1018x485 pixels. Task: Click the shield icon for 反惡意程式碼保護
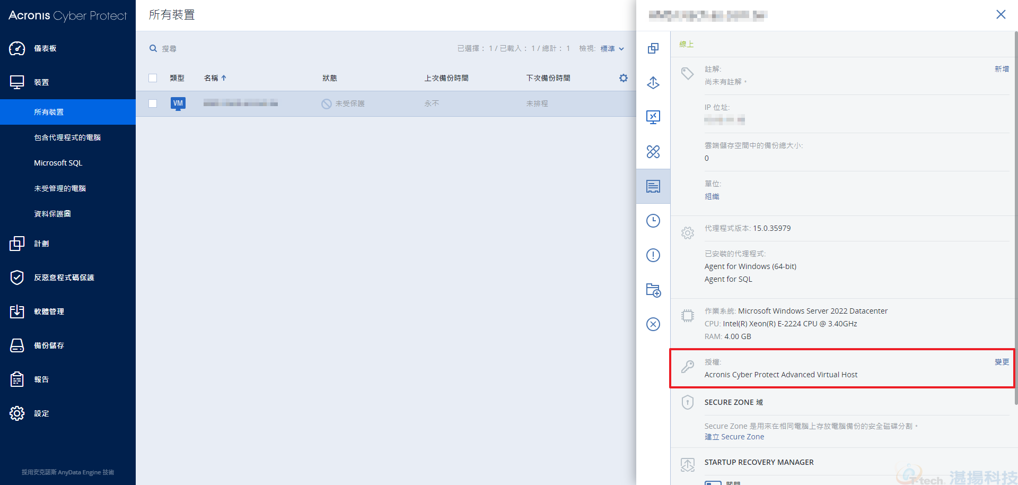(17, 278)
